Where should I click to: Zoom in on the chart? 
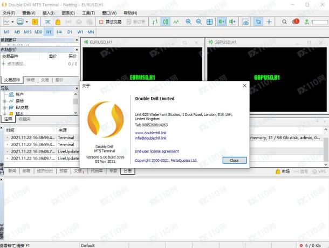tap(188, 22)
